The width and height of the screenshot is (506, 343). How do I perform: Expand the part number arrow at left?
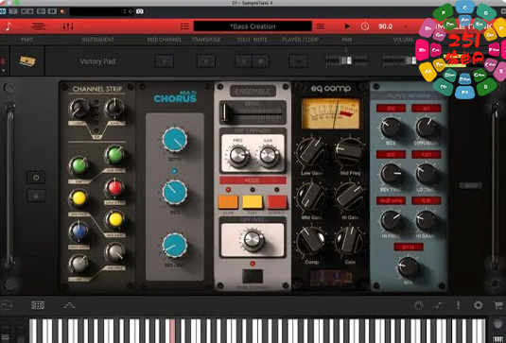(x=3, y=70)
